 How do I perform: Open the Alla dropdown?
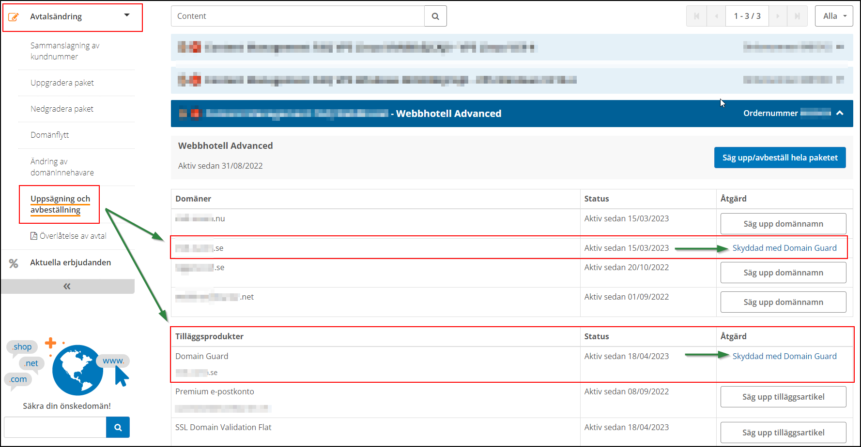pyautogui.click(x=834, y=16)
